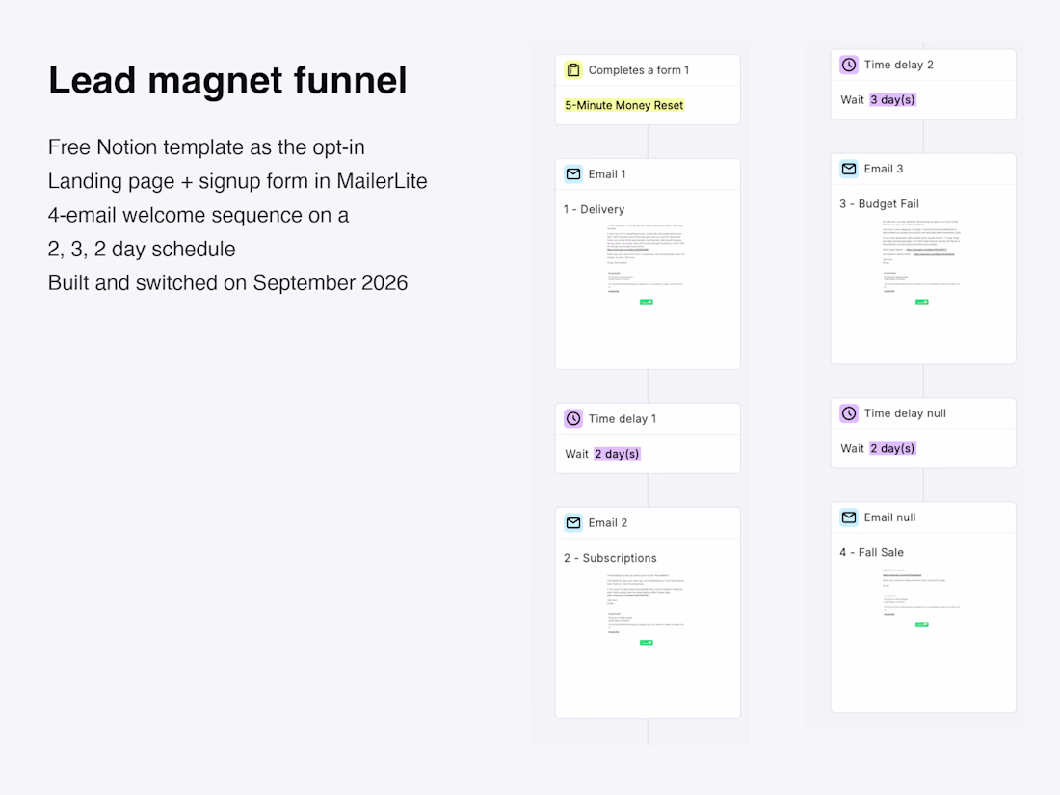This screenshot has height=795, width=1060.
Task: Click 'Landing page + signup form in MailerLite' line
Action: click(237, 181)
